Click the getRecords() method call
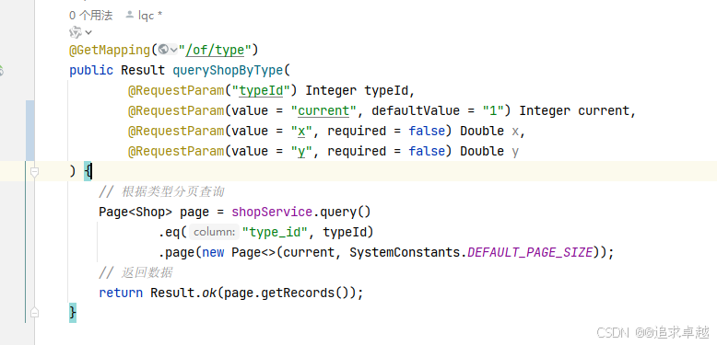 305,293
